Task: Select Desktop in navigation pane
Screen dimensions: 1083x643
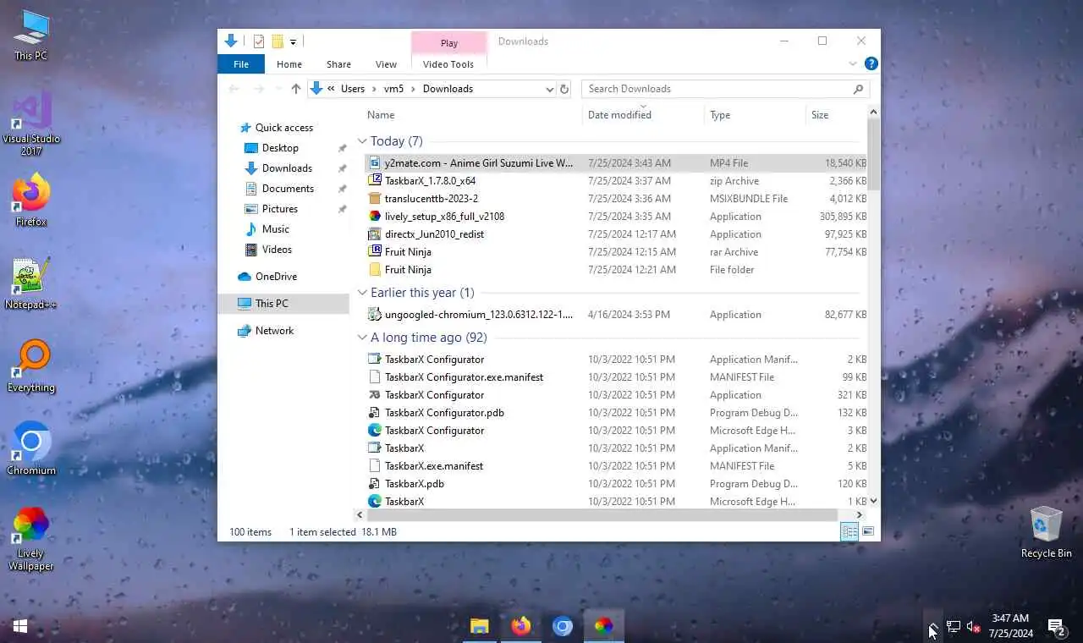Action: 279,148
